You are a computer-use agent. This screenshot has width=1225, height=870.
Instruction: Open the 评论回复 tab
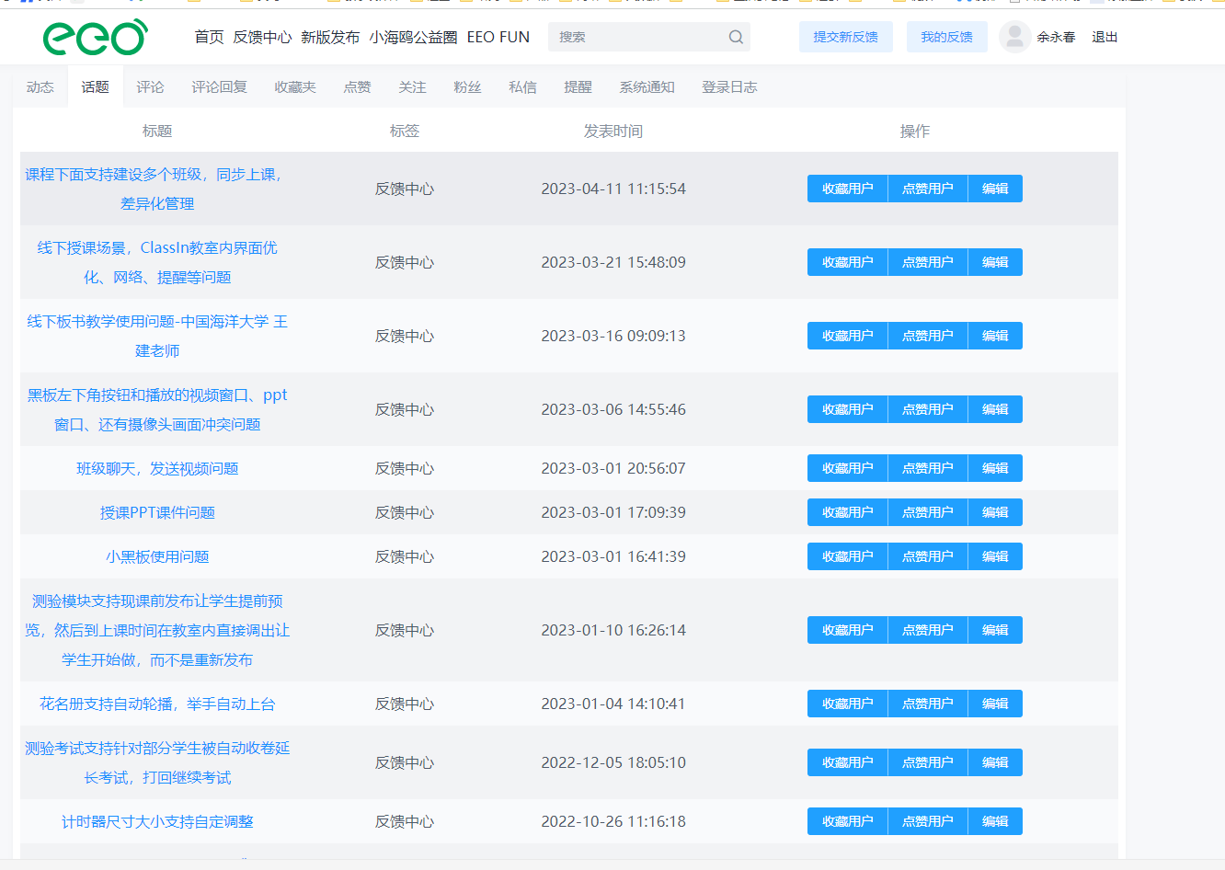click(x=219, y=86)
